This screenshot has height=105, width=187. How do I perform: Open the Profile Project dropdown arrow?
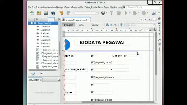point(147,13)
